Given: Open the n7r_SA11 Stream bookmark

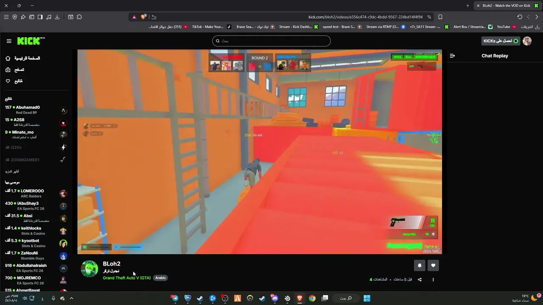Looking at the screenshot, I should 429,27.
